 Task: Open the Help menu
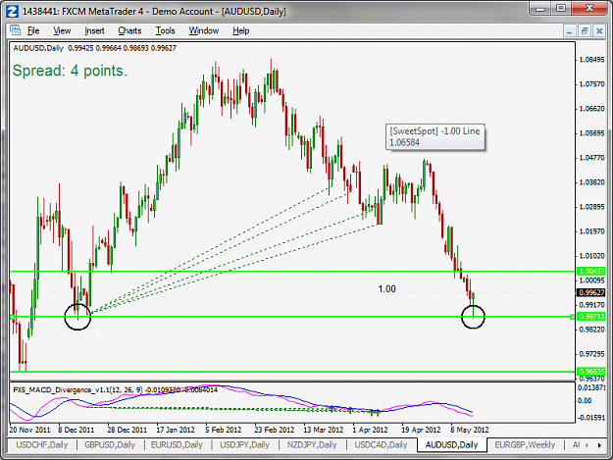241,30
